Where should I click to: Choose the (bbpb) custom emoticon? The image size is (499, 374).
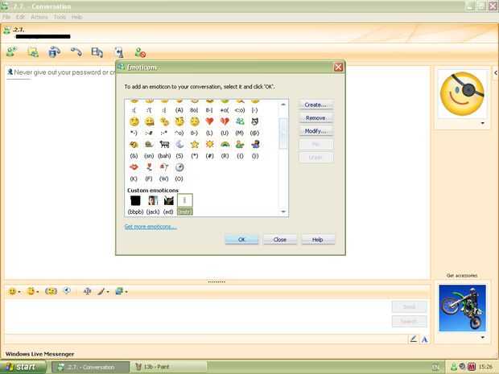click(x=135, y=200)
